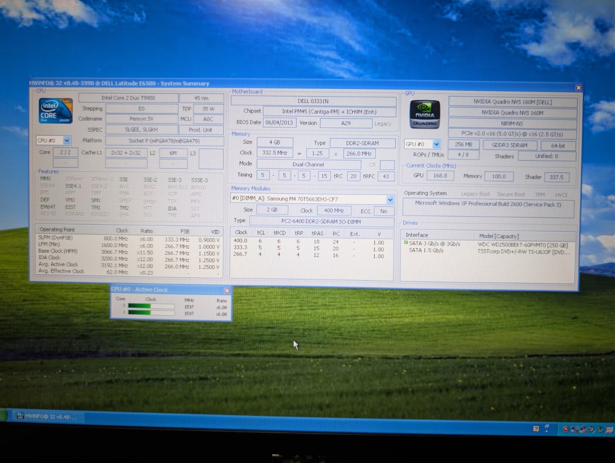Click the fourth tray icon with the gray shield
Viewport: 615px width, 463px height.
click(x=592, y=430)
